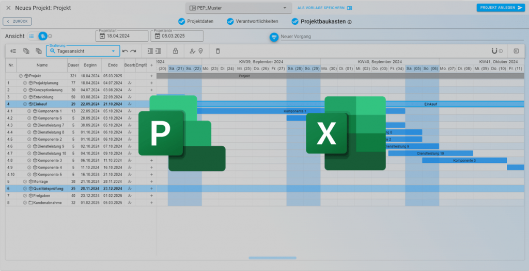The height and width of the screenshot is (271, 529).
Task: Expand the Projektplanung row
Action: 25,83
